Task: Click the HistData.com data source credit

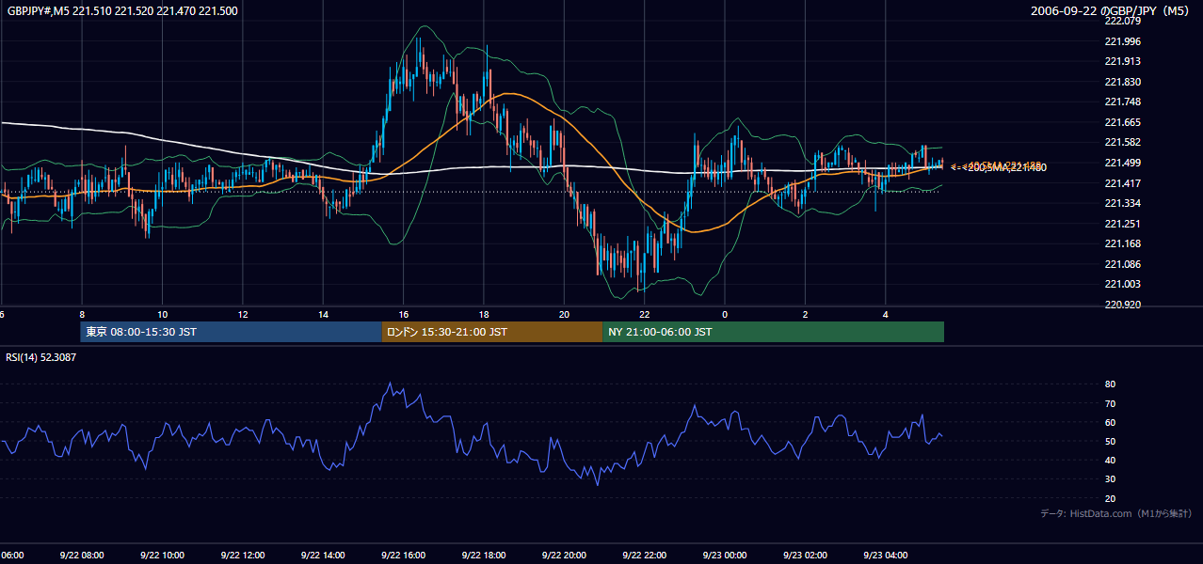Action: 1115,513
